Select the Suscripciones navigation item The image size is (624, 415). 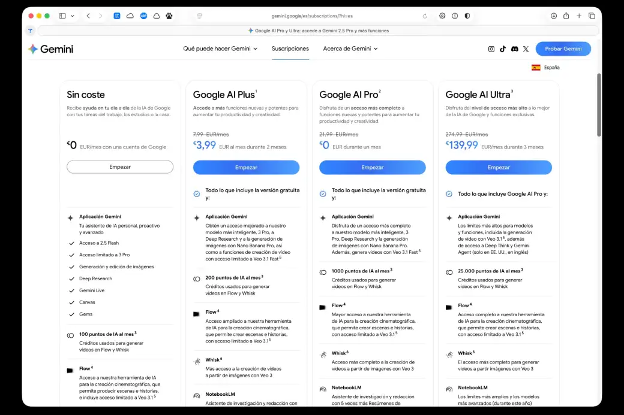click(x=290, y=49)
